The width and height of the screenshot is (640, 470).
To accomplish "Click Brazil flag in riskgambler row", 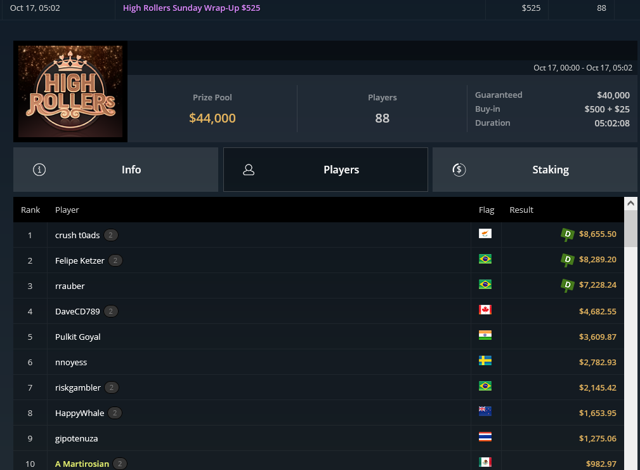I will tap(485, 386).
